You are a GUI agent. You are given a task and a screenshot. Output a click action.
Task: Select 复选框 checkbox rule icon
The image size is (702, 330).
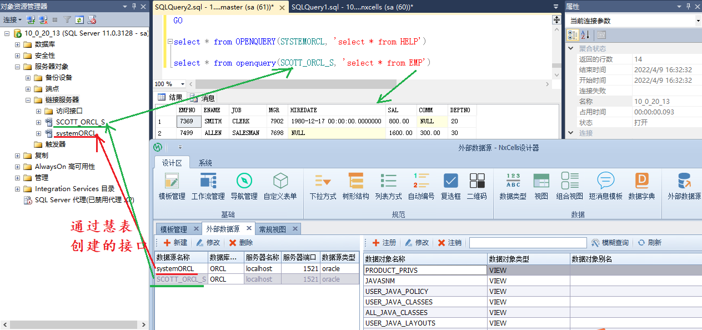tap(450, 186)
